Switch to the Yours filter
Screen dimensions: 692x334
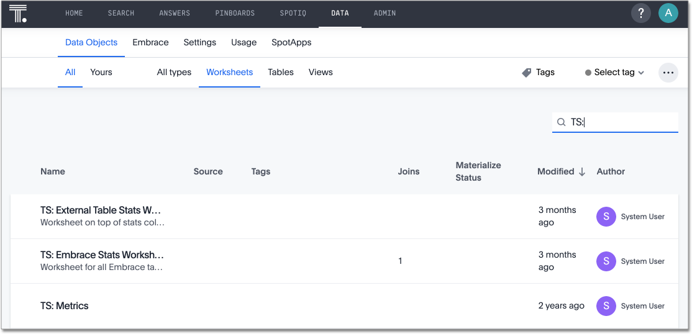(101, 72)
